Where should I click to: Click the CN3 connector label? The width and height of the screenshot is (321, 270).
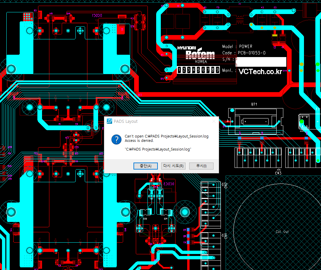(x=278, y=173)
